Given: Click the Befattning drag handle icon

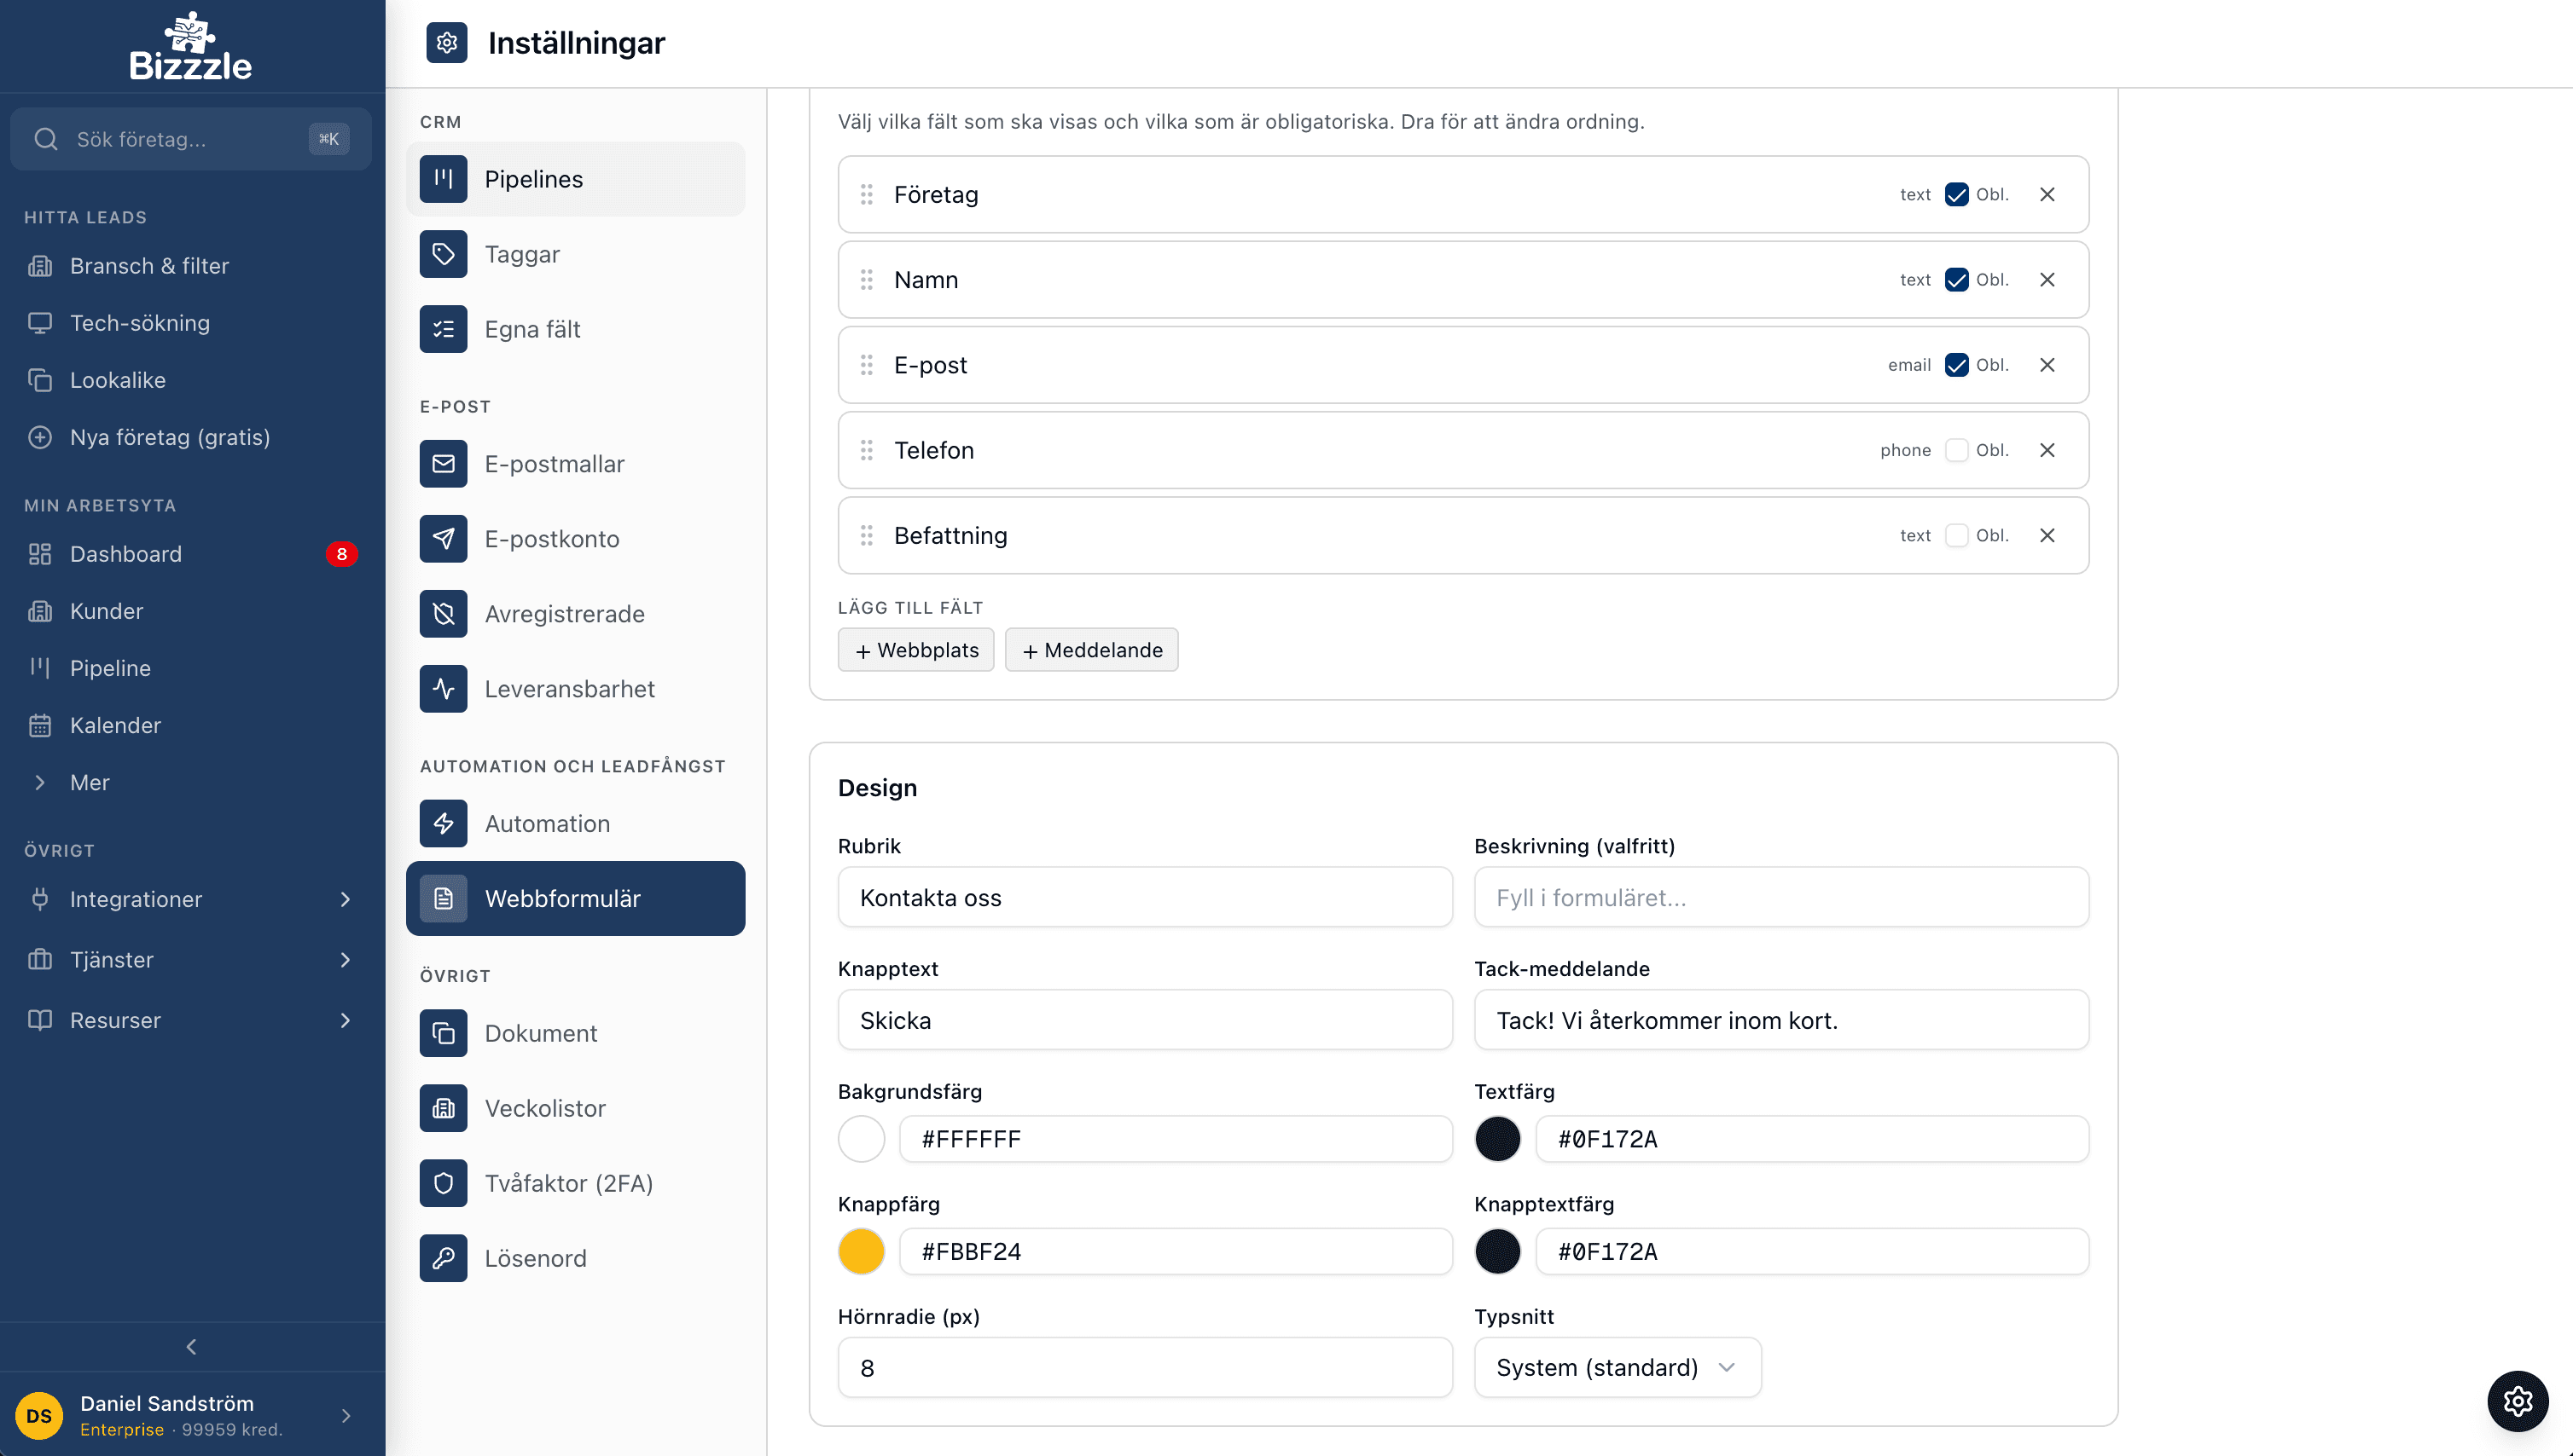Looking at the screenshot, I should tap(867, 536).
